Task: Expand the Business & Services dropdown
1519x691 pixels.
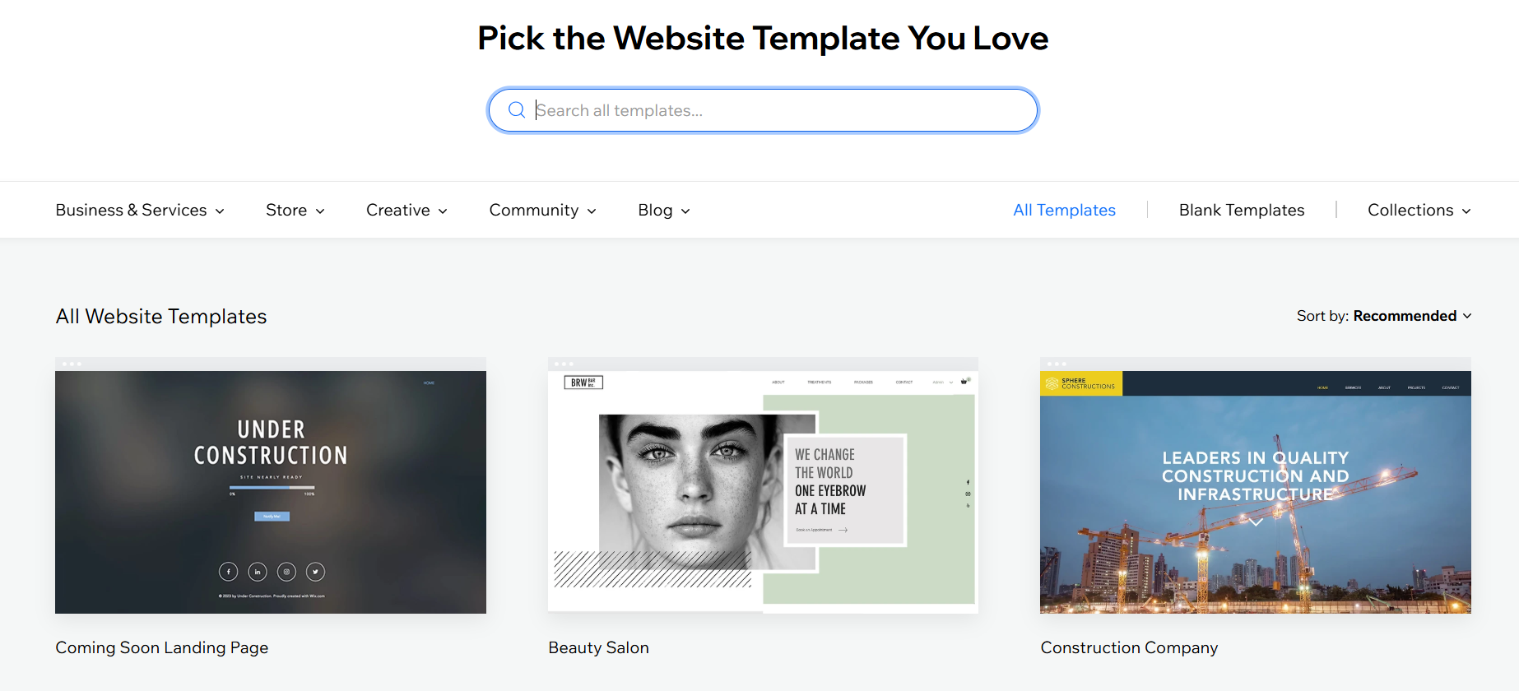Action: 138,210
